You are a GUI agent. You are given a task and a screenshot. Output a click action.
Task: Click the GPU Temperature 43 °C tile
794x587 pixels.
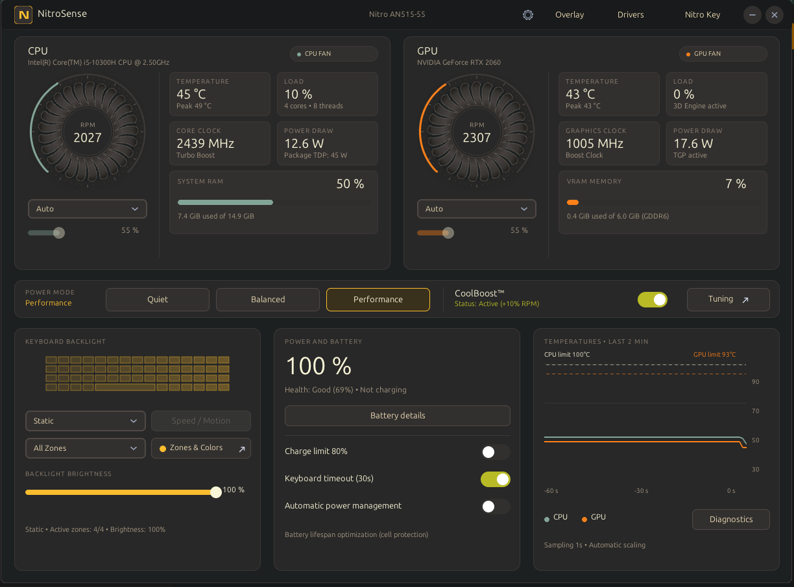(609, 94)
